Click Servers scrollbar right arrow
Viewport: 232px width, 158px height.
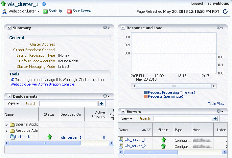(x=225, y=152)
